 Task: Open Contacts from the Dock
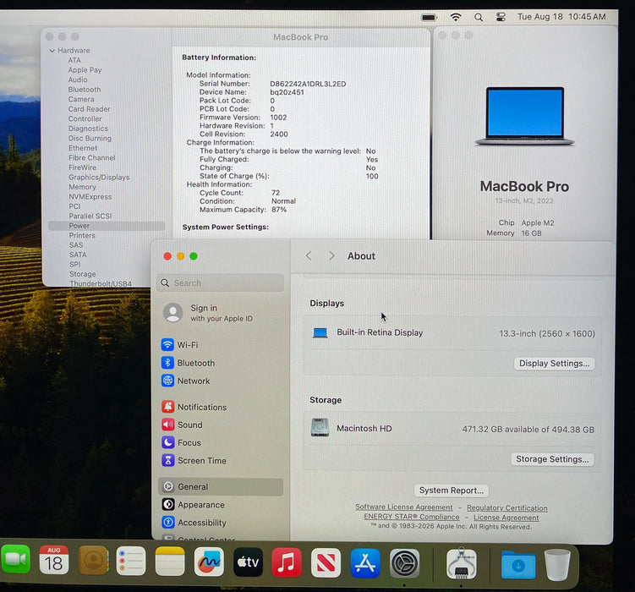pyautogui.click(x=93, y=561)
